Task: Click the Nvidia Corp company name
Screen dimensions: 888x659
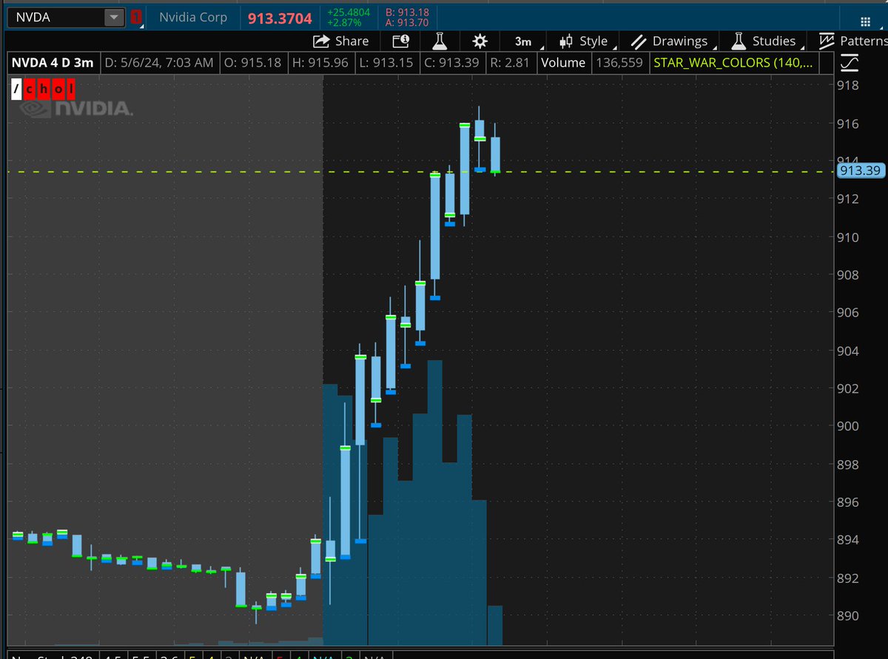Action: tap(193, 17)
